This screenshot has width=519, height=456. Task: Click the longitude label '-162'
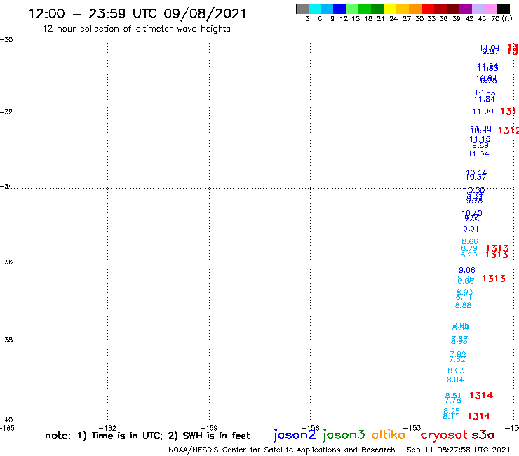(x=107, y=428)
